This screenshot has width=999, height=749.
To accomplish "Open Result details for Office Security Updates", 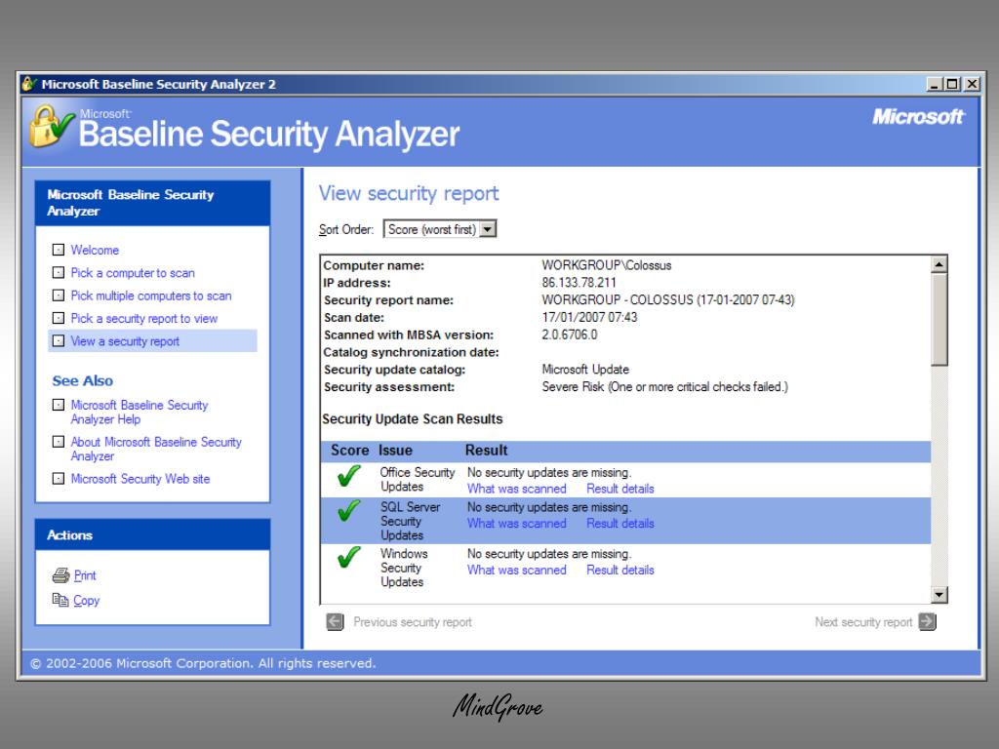I will (619, 489).
